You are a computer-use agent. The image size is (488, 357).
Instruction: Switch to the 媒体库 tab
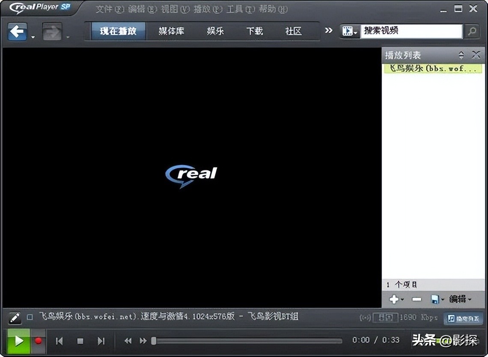pos(170,31)
